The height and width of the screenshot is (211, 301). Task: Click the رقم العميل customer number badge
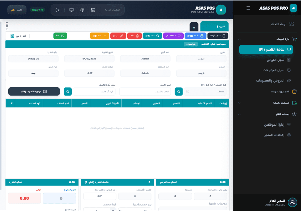(x=190, y=44)
